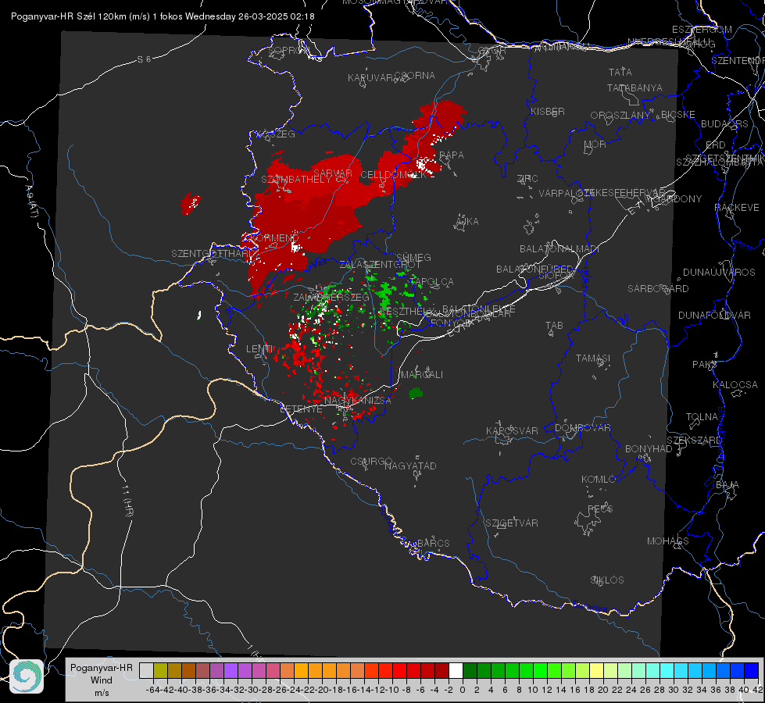This screenshot has width=765, height=703.
Task: Click the CSURGO city label
Action: pyautogui.click(x=371, y=461)
